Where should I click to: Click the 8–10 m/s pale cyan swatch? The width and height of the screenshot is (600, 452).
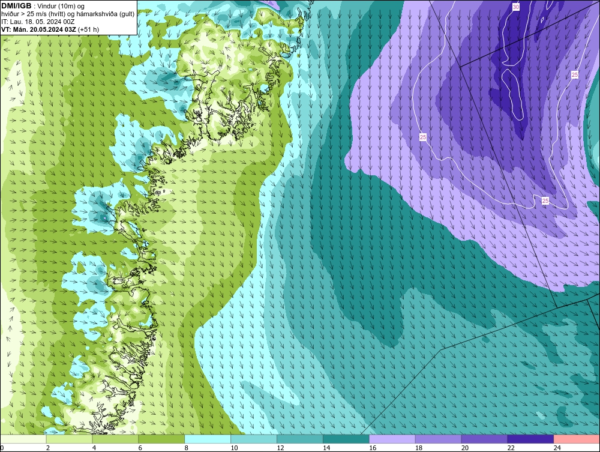pos(208,439)
